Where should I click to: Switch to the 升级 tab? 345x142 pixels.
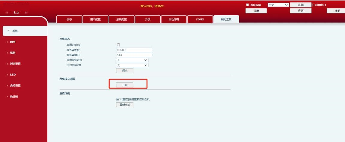point(148,19)
